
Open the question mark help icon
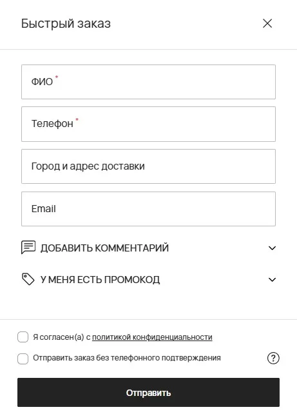point(273,358)
